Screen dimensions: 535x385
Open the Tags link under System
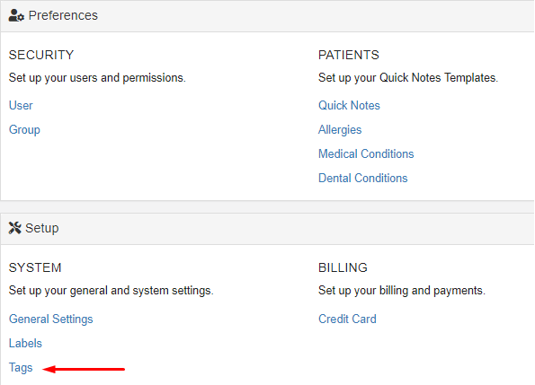point(21,368)
